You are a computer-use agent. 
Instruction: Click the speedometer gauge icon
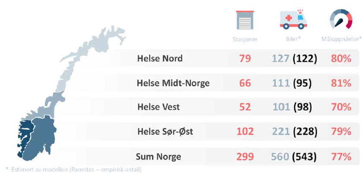click(x=341, y=20)
